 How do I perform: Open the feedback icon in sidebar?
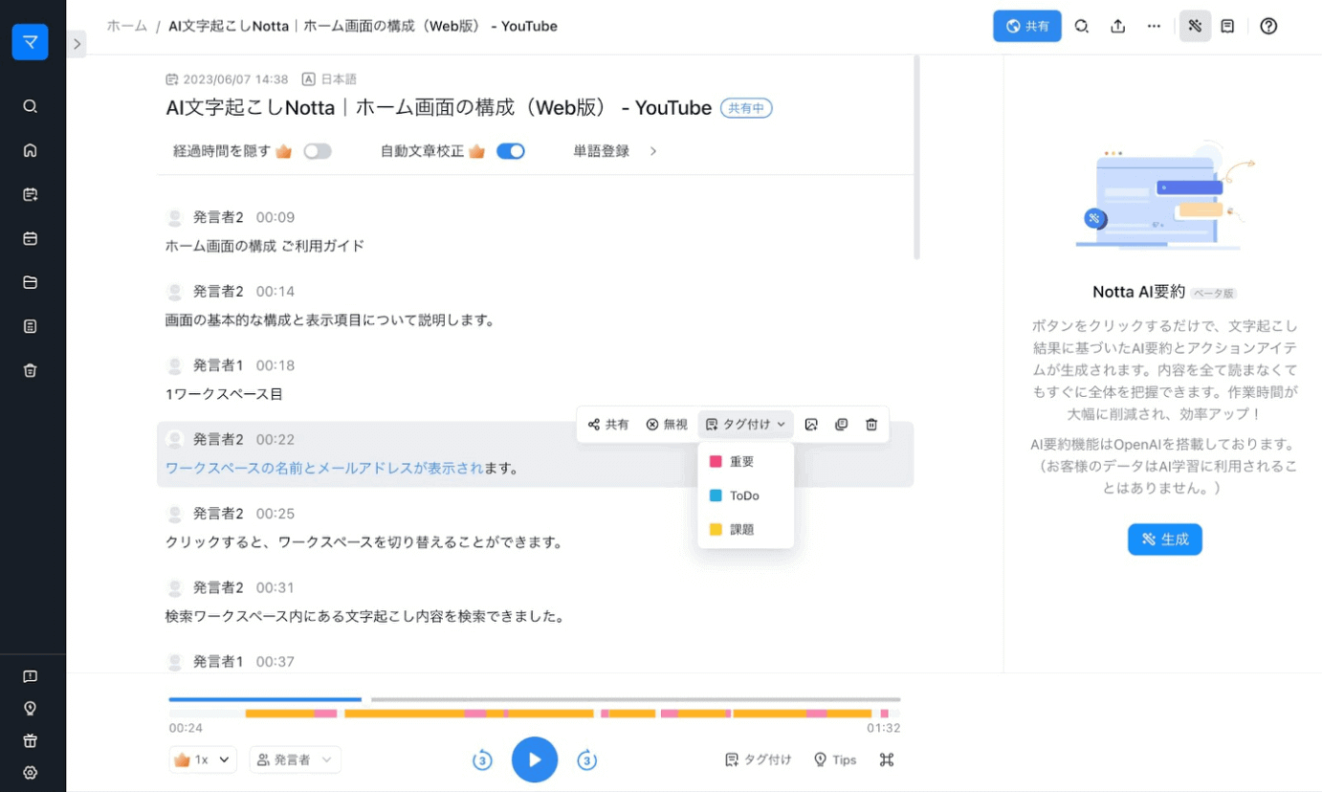tap(30, 676)
